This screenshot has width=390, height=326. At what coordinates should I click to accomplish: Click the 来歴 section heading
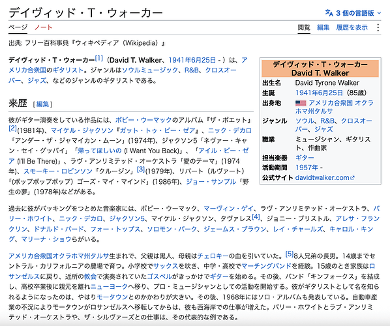coord(18,103)
